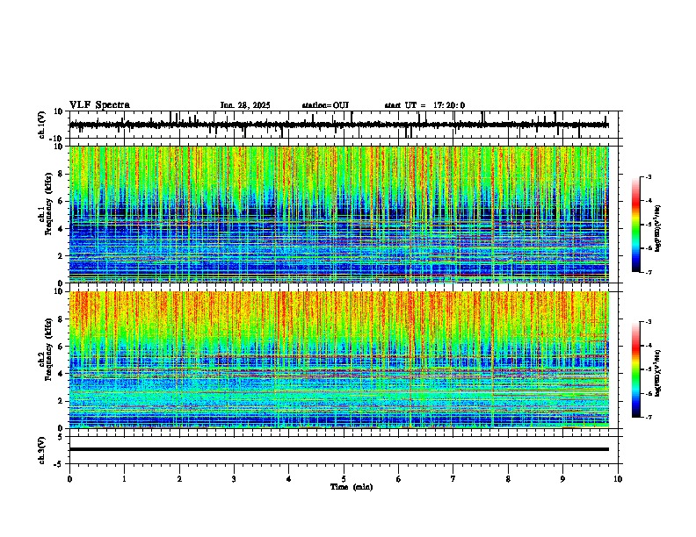Click the ch.1 spectrogram panel
The width and height of the screenshot is (696, 537).
tap(339, 214)
